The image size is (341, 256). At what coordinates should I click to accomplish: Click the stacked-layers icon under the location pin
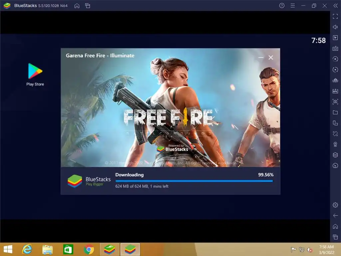pyautogui.click(x=335, y=155)
